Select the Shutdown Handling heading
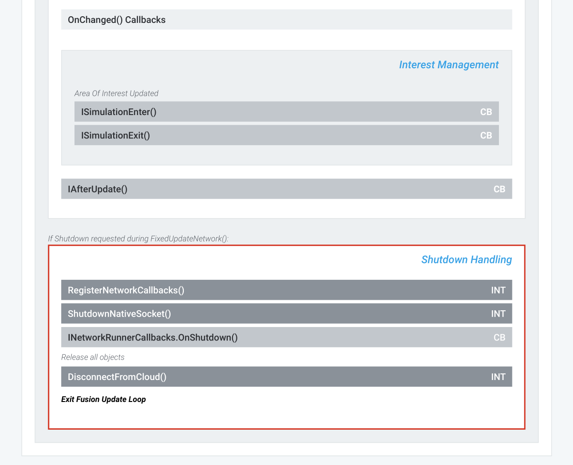 point(467,260)
